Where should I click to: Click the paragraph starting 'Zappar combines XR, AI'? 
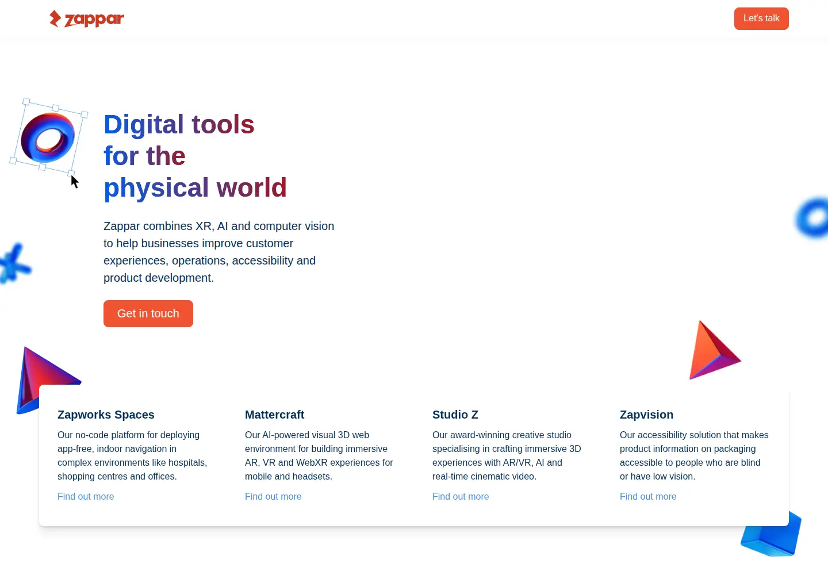click(219, 252)
